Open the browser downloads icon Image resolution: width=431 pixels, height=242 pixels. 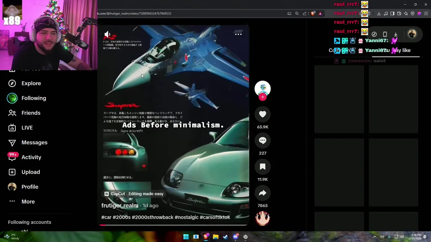click(379, 13)
